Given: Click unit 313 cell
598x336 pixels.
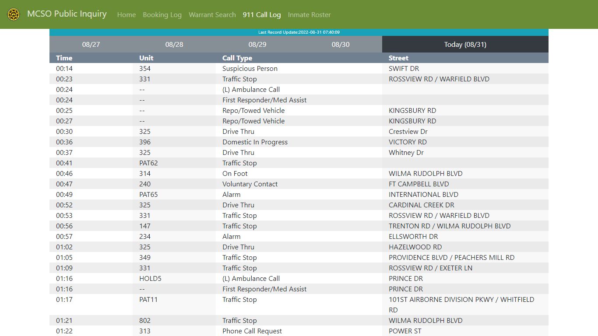Looking at the screenshot, I should tap(174, 331).
